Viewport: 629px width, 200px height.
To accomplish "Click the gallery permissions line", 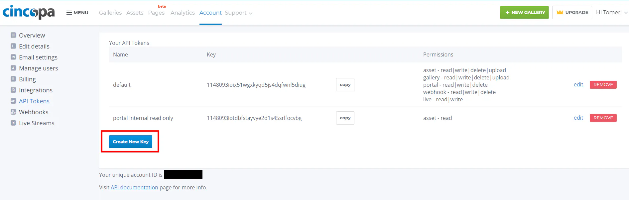I will pyautogui.click(x=466, y=77).
